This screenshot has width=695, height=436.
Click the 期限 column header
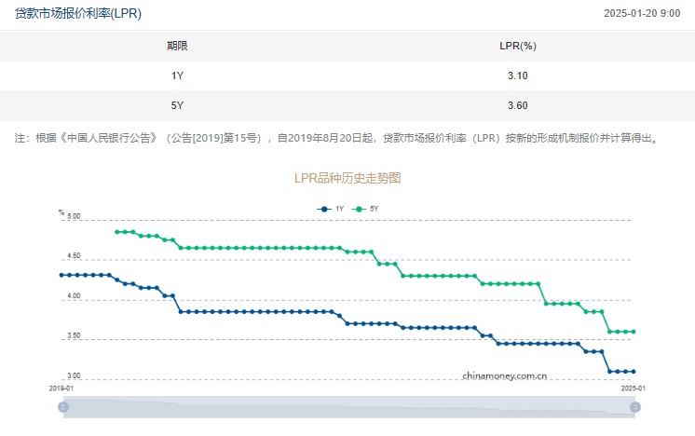pyautogui.click(x=177, y=46)
